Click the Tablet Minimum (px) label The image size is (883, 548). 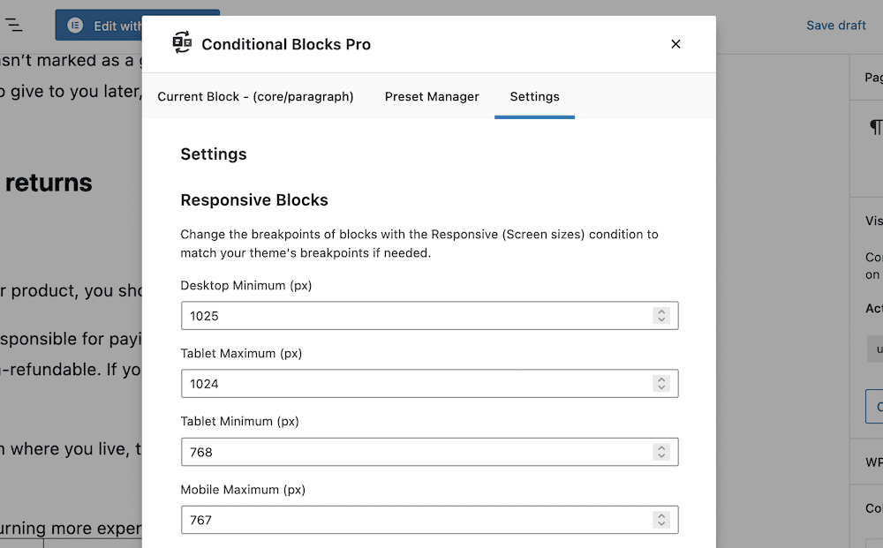click(x=239, y=422)
